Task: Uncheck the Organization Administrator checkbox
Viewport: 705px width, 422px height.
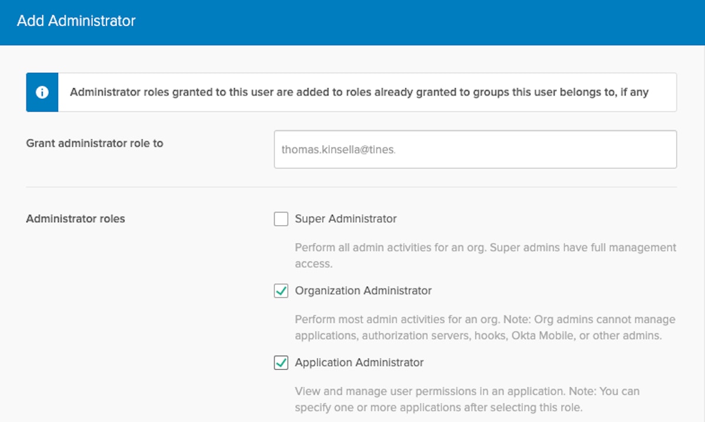Action: [281, 291]
